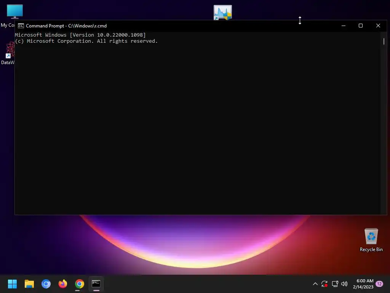Screen dimensions: 390x293
Task: Open the volume speaker tray icon
Action: tap(344, 284)
